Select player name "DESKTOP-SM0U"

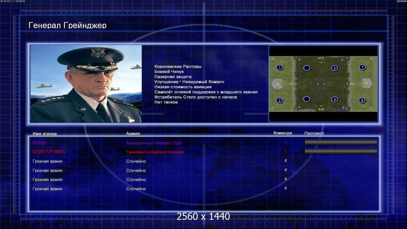click(49, 152)
